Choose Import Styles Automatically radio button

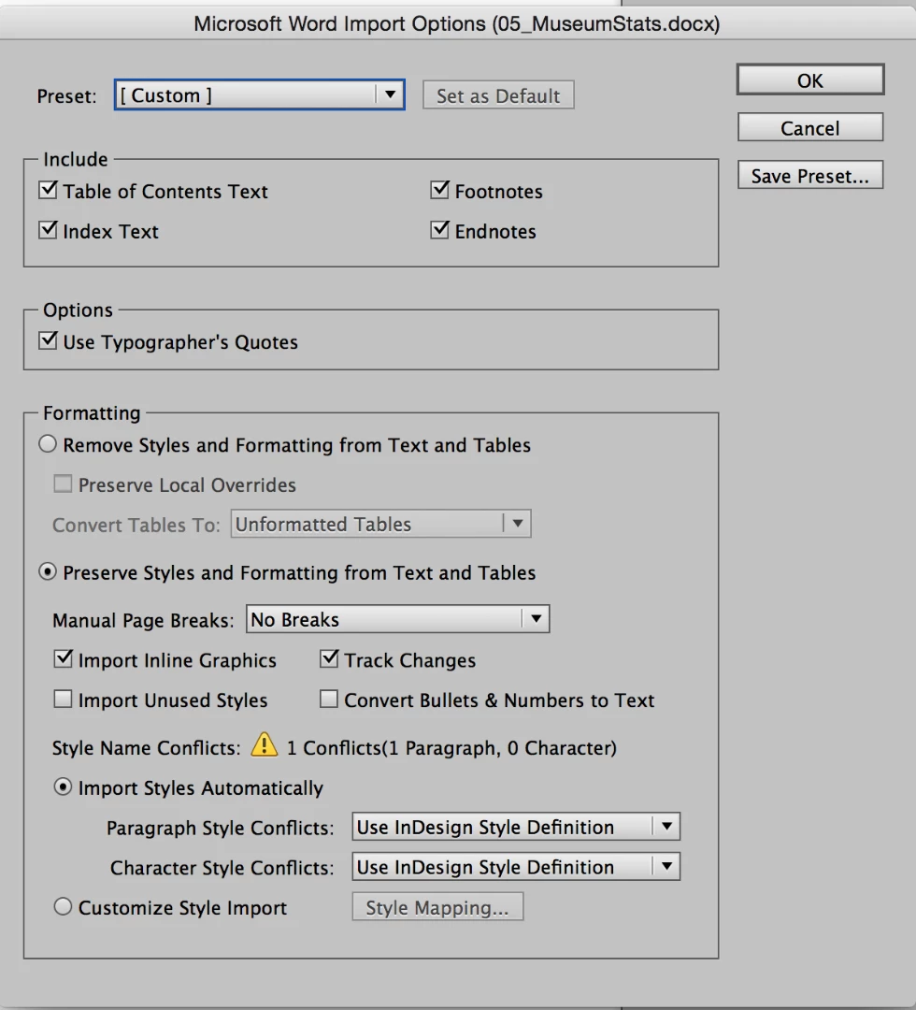63,787
